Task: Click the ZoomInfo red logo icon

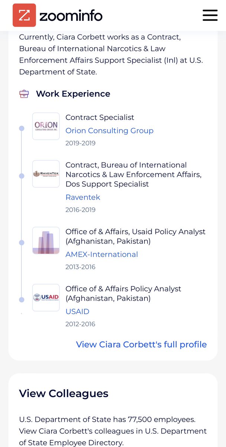Action: pyautogui.click(x=24, y=15)
